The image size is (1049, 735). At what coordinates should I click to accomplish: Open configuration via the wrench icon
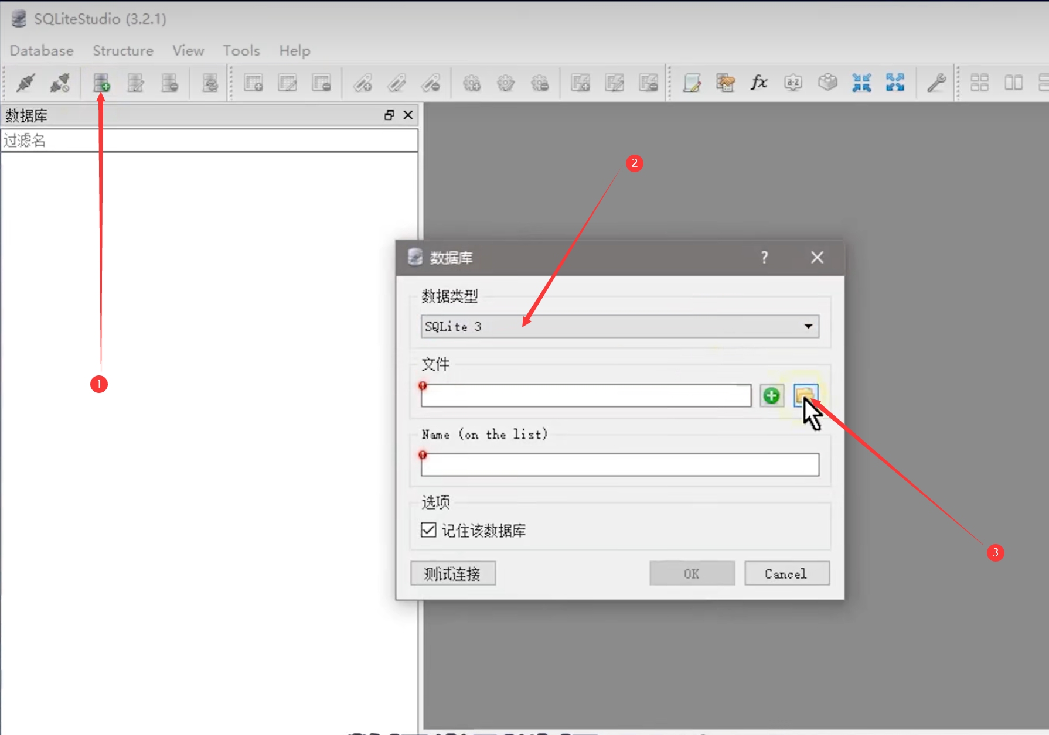pyautogui.click(x=936, y=83)
